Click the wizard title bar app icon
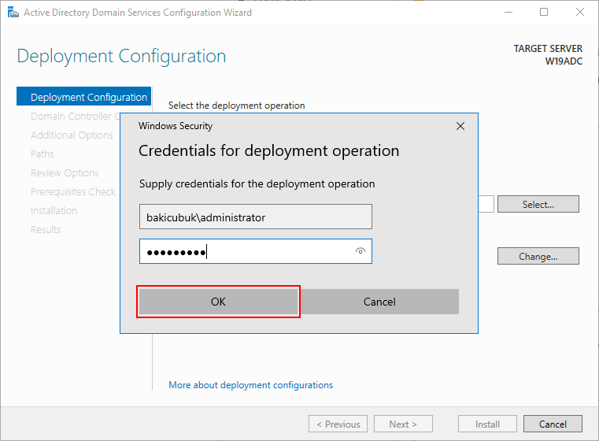 [x=13, y=13]
